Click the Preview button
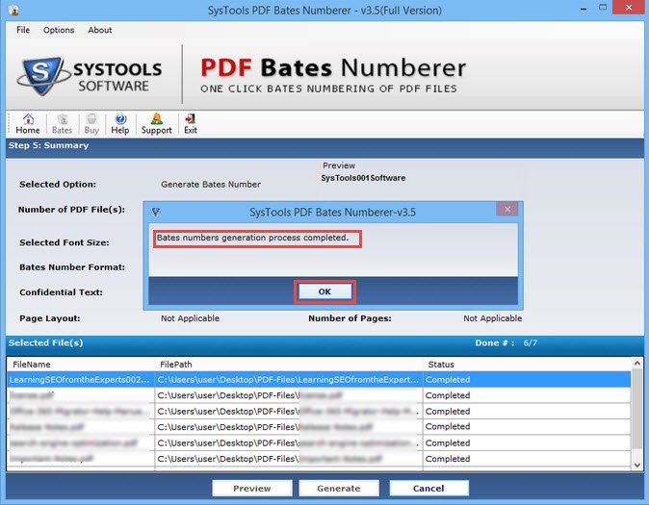Viewport: 649px width, 505px height. click(252, 488)
